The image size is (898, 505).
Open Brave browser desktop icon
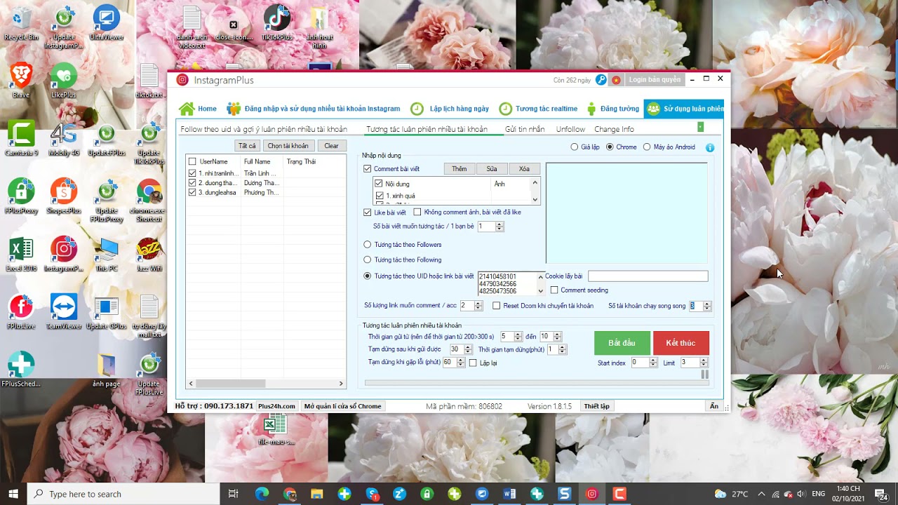[21, 80]
